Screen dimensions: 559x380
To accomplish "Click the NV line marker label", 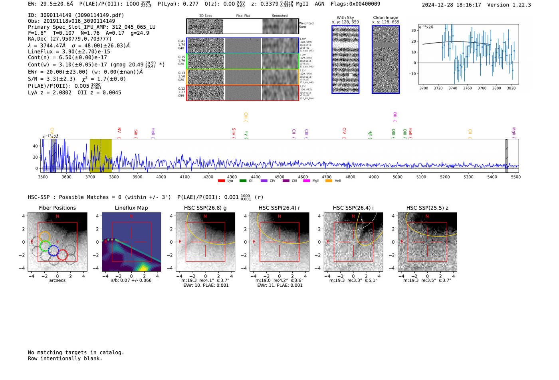I will tap(119, 132).
